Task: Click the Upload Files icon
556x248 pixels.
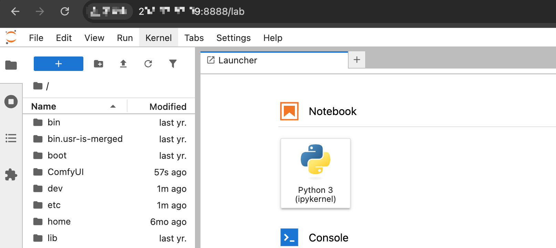Action: click(x=123, y=64)
